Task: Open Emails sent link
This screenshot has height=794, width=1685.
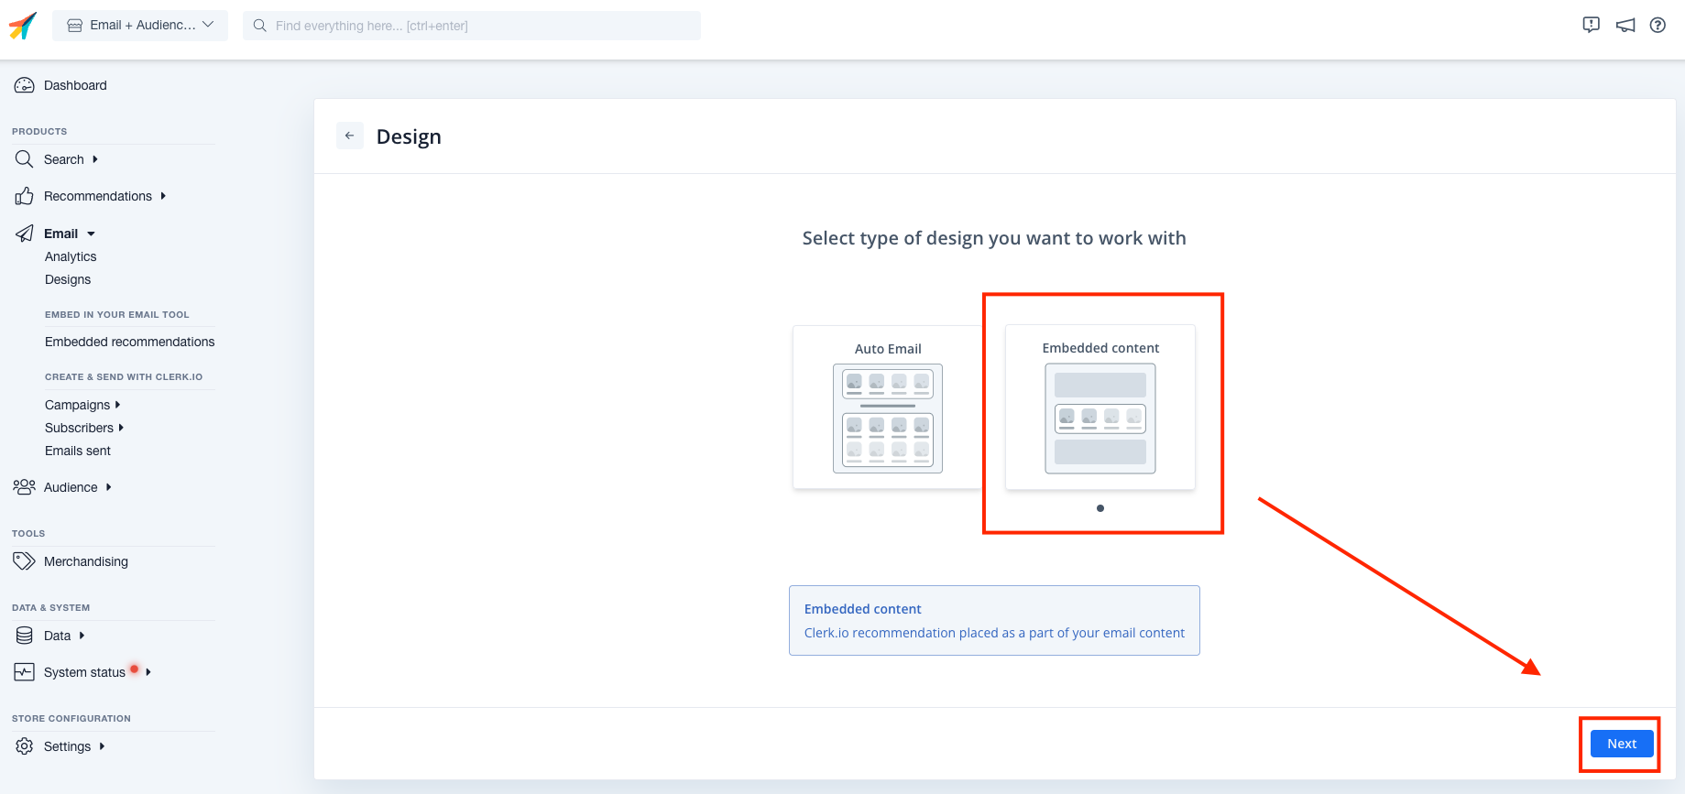Action: tap(78, 451)
